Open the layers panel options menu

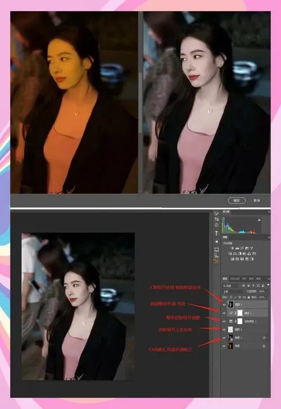tap(269, 278)
